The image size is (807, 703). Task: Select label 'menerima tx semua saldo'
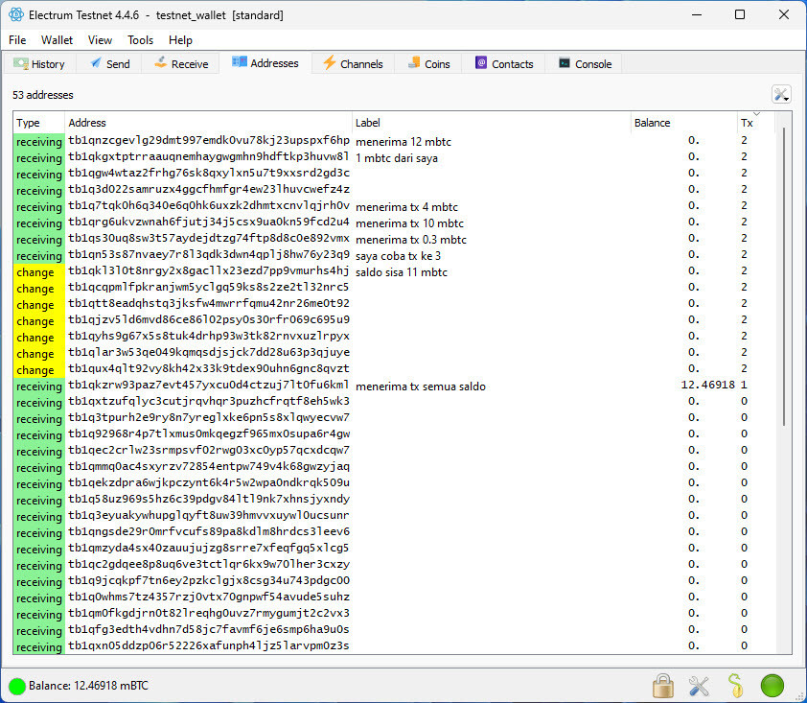tap(421, 387)
